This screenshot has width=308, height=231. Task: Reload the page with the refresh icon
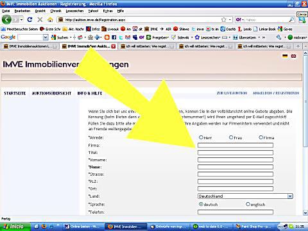click(x=30, y=20)
